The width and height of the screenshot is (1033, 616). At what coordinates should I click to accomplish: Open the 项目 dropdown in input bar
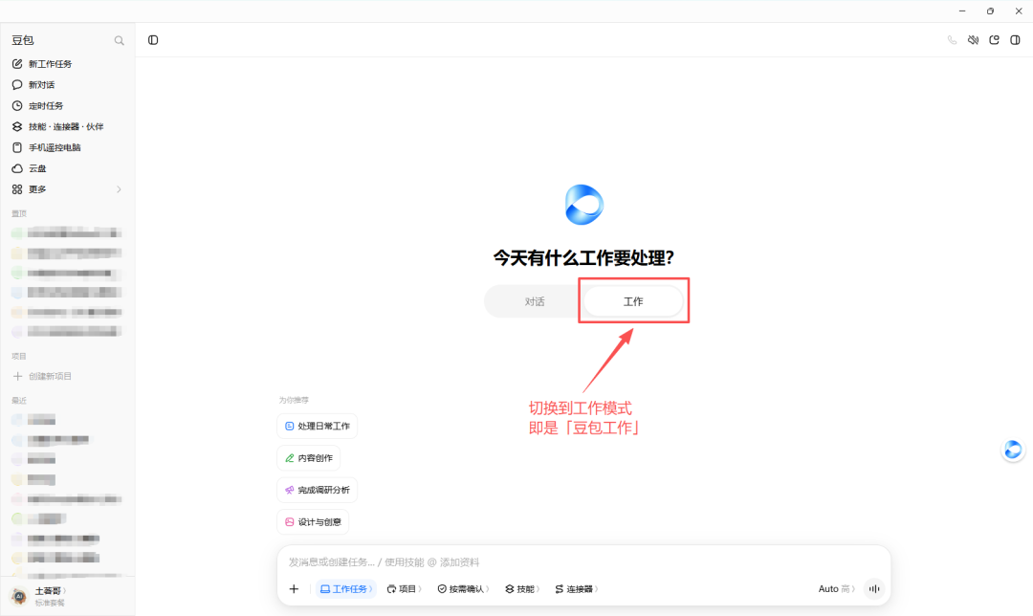404,589
